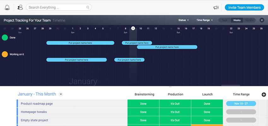Switch timeline scale to Days
The width and height of the screenshot is (268, 126).
(224, 20)
